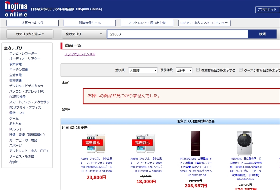
Task: Select テレビ・レコーダー category
Action: [23, 53]
